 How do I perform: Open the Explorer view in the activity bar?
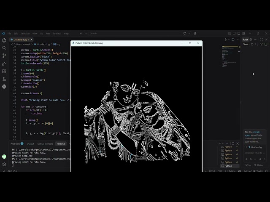(4, 40)
